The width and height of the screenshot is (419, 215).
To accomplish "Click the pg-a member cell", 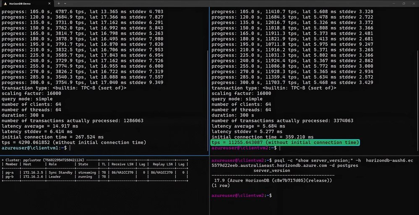I will point(9,173).
